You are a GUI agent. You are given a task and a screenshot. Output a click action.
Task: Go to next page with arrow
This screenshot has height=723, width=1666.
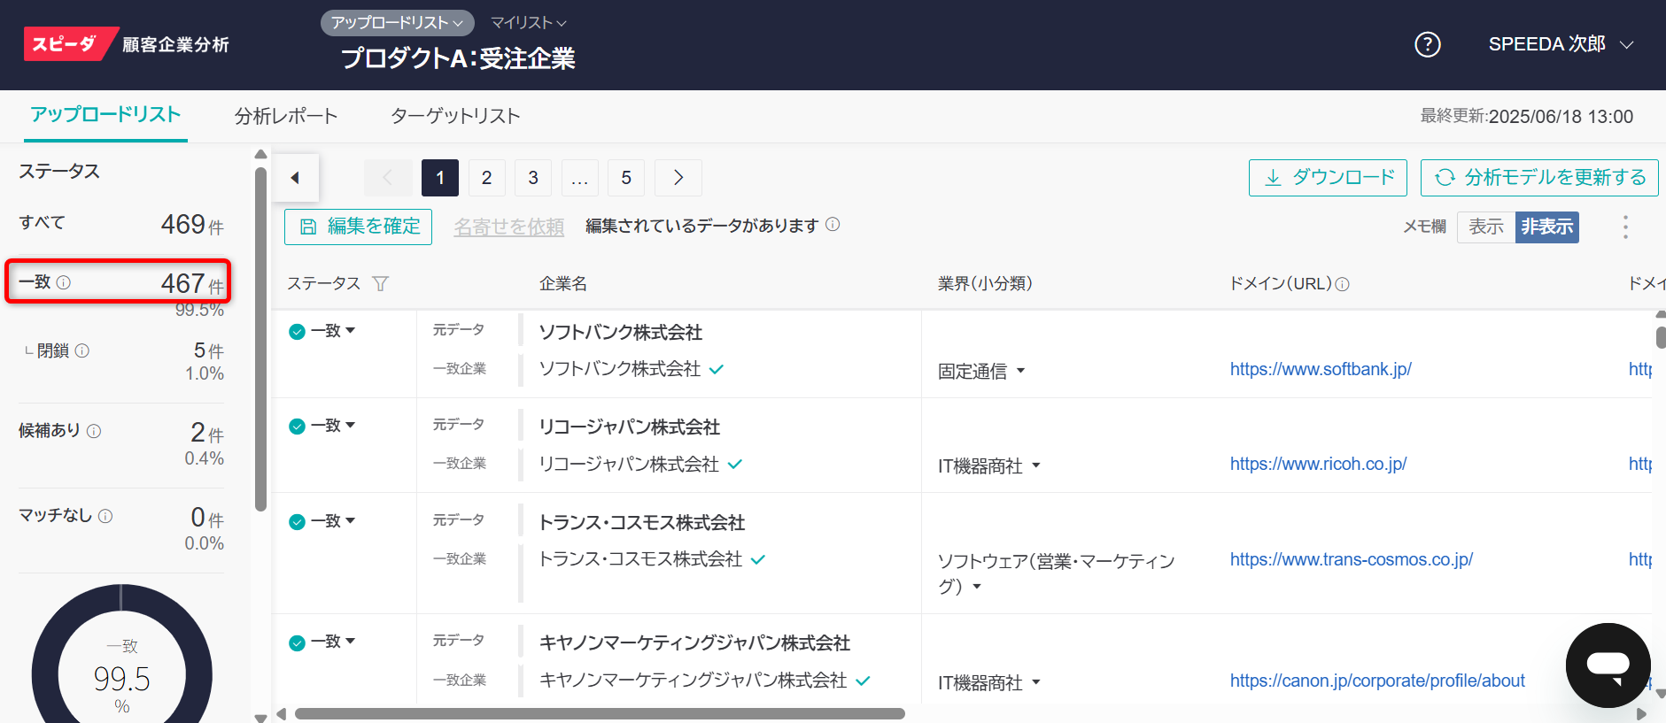pyautogui.click(x=678, y=178)
